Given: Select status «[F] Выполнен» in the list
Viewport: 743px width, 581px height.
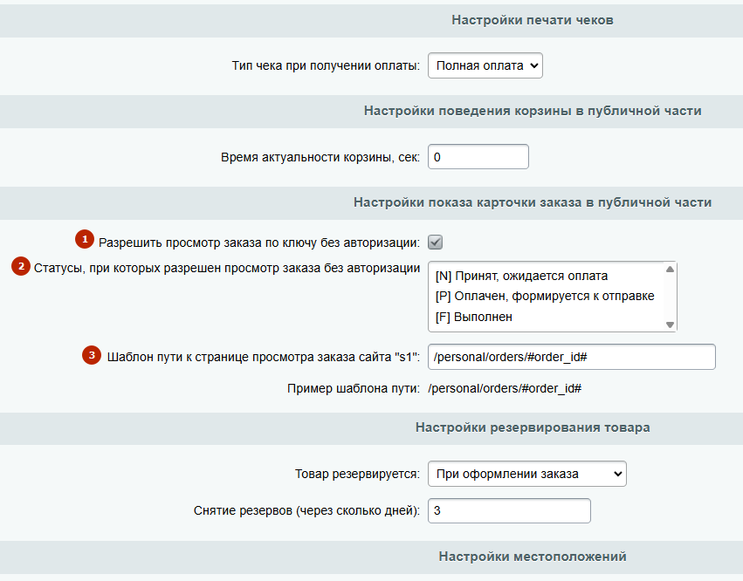Looking at the screenshot, I should click(474, 317).
